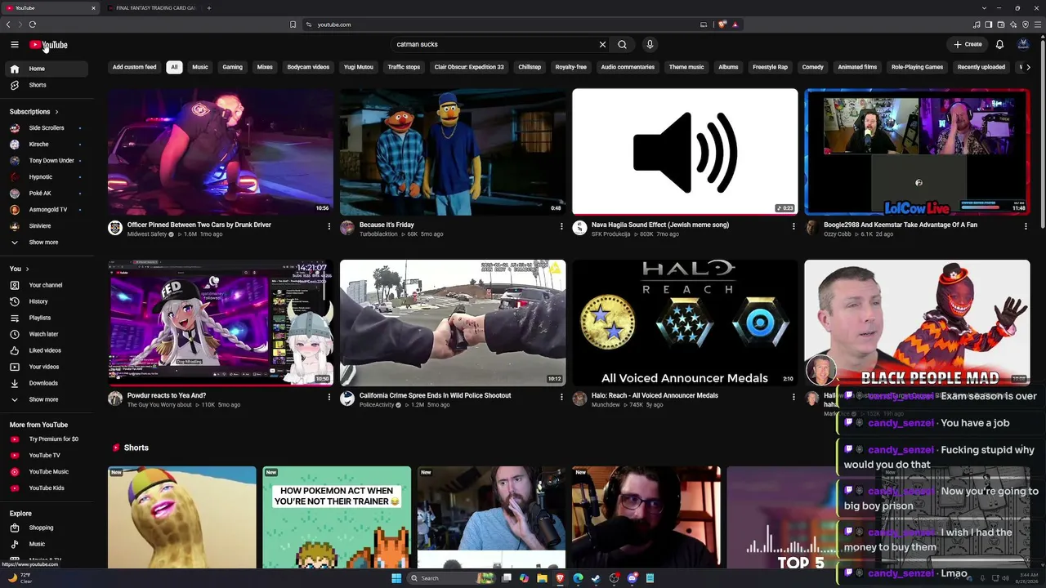Open Liked videos

(46, 350)
